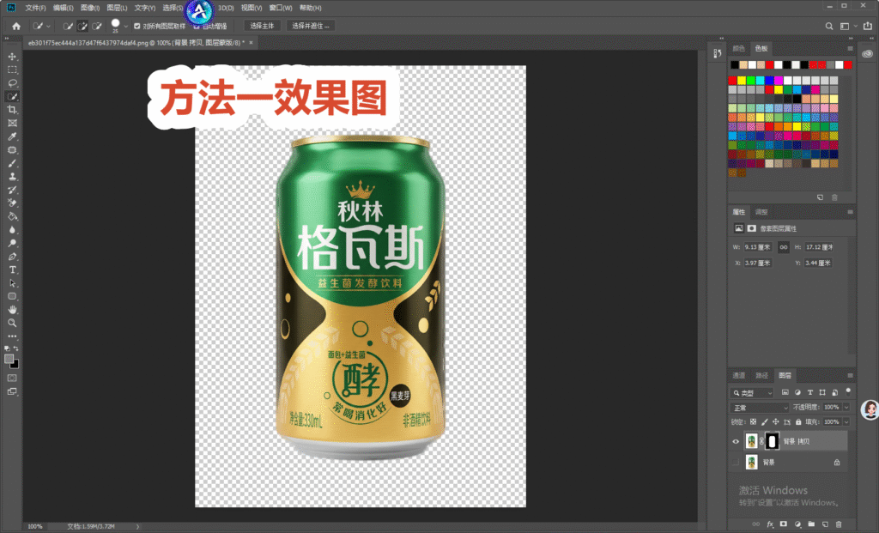This screenshot has height=533, width=879.
Task: Open the History panel icon
Action: click(718, 53)
